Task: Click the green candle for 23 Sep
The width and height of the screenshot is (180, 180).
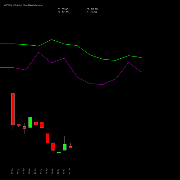Action: click(x=30, y=122)
